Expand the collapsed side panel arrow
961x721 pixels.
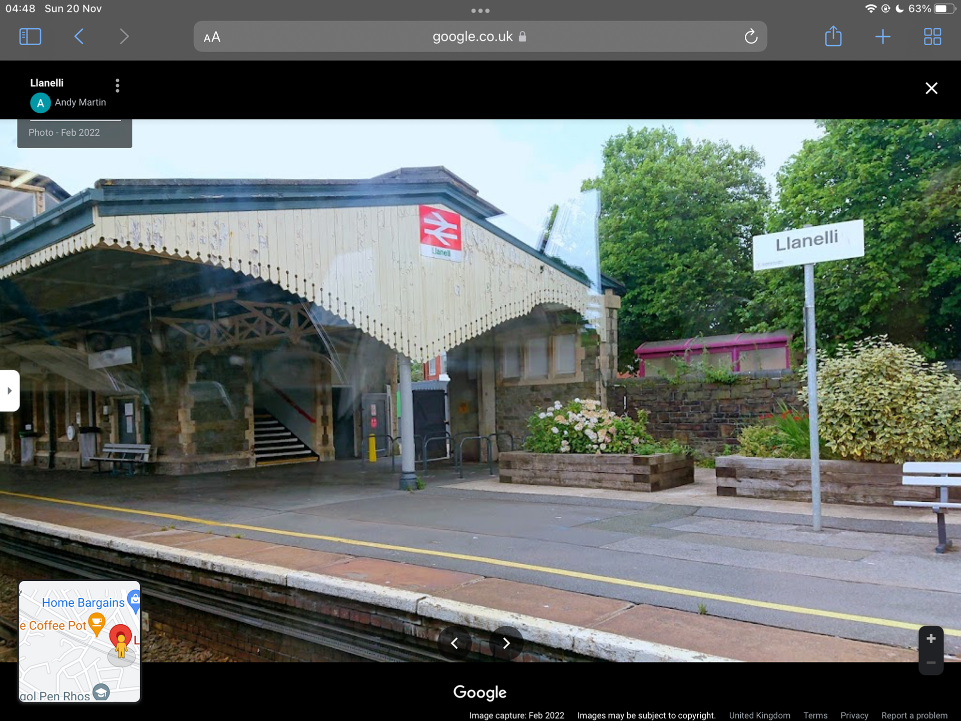tap(10, 391)
